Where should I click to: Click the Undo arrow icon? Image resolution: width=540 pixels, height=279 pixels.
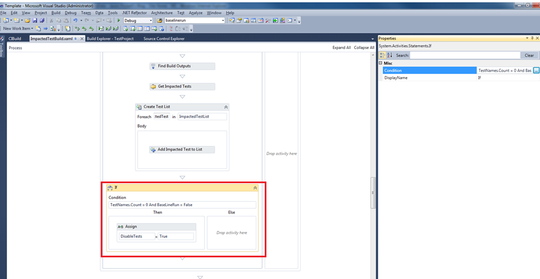click(x=75, y=21)
